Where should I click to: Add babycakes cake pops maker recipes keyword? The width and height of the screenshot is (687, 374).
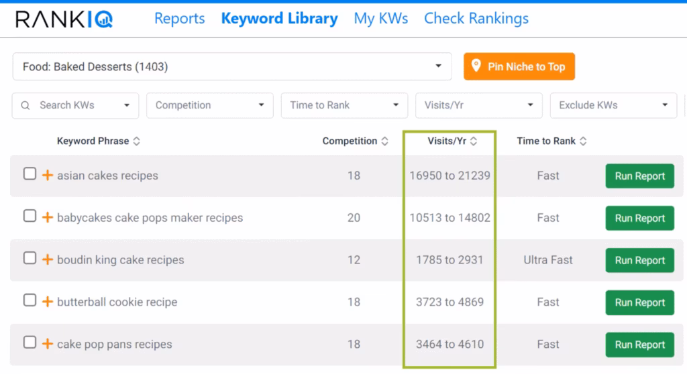coord(48,218)
